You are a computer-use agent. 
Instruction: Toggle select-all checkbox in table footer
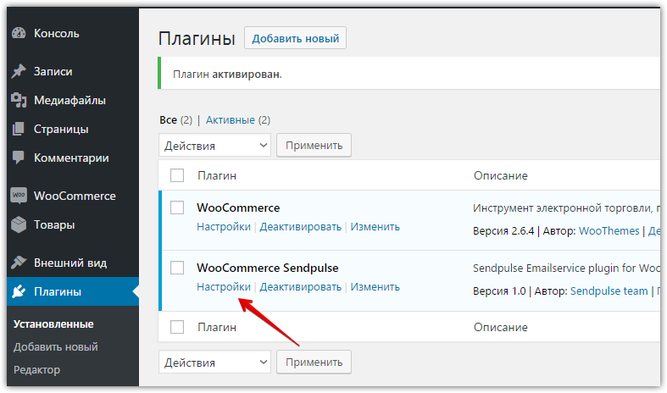coord(177,327)
